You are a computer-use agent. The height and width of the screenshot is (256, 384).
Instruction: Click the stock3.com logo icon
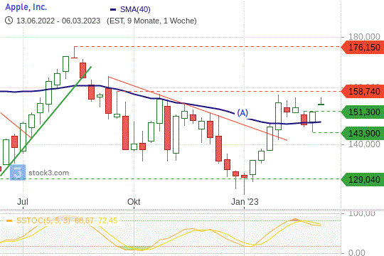(18, 173)
